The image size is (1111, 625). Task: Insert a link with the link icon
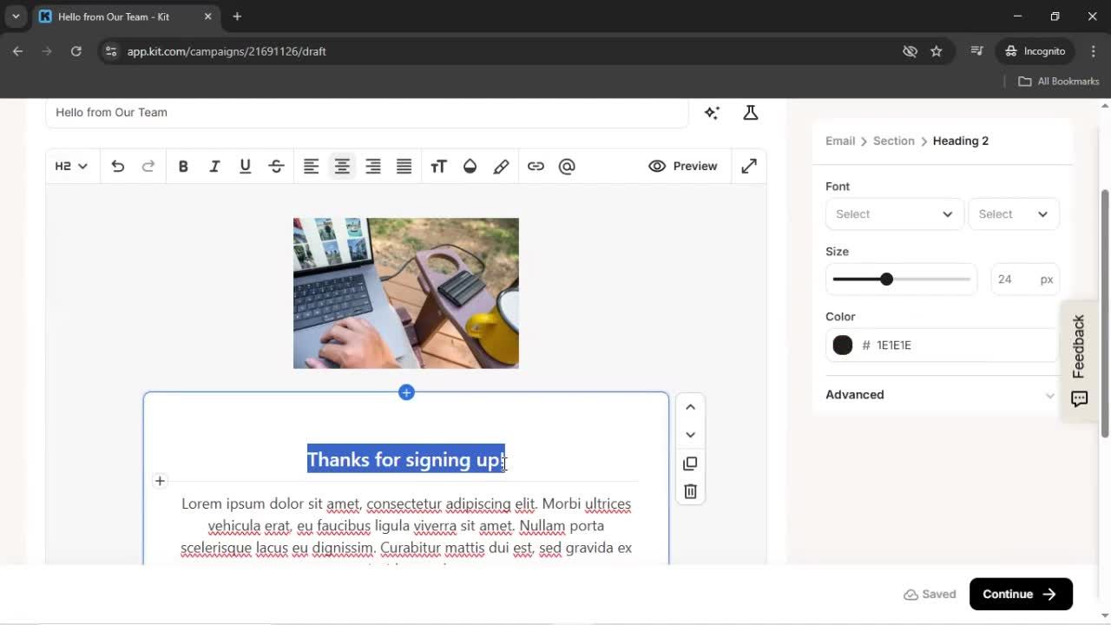click(x=536, y=166)
